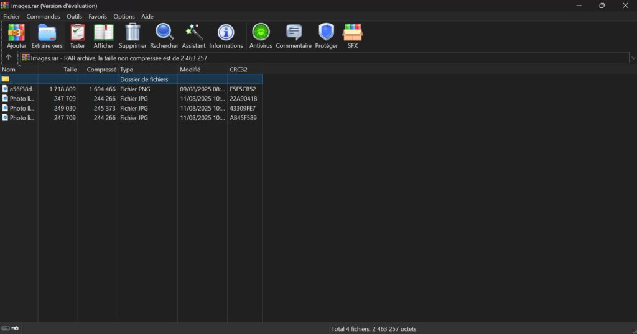Show archive Informations
This screenshot has height=334, width=637.
pyautogui.click(x=226, y=36)
